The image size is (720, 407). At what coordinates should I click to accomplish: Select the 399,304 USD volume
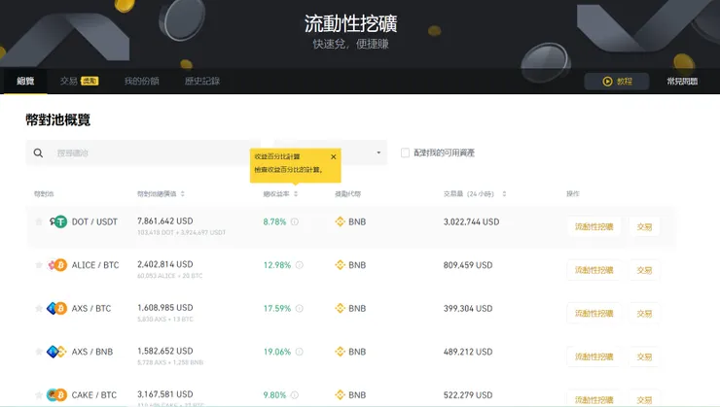(467, 309)
